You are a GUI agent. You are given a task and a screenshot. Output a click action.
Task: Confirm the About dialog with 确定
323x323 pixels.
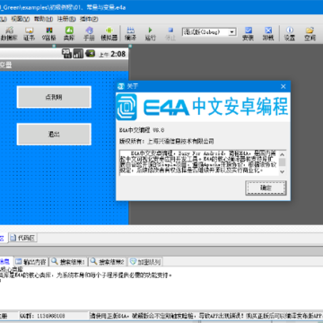pyautogui.click(x=266, y=188)
